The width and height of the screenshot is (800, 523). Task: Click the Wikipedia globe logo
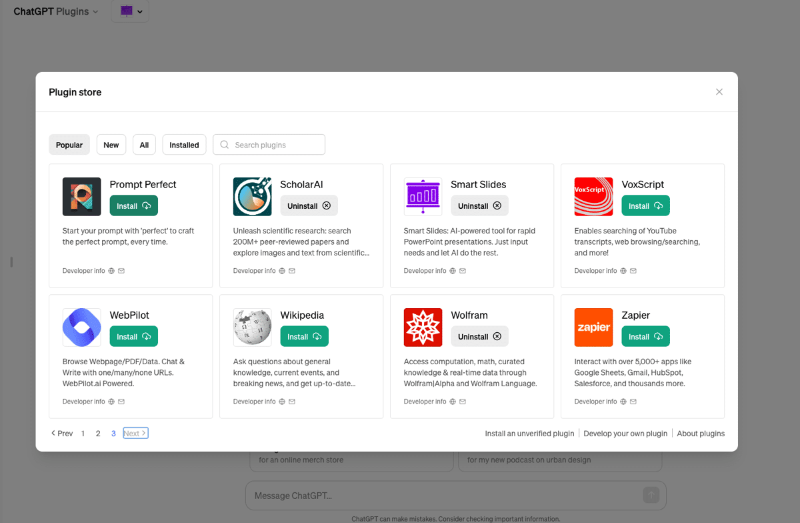tap(252, 327)
